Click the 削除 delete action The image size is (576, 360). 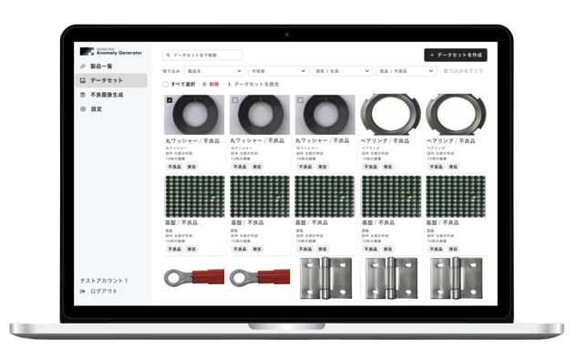pos(211,85)
